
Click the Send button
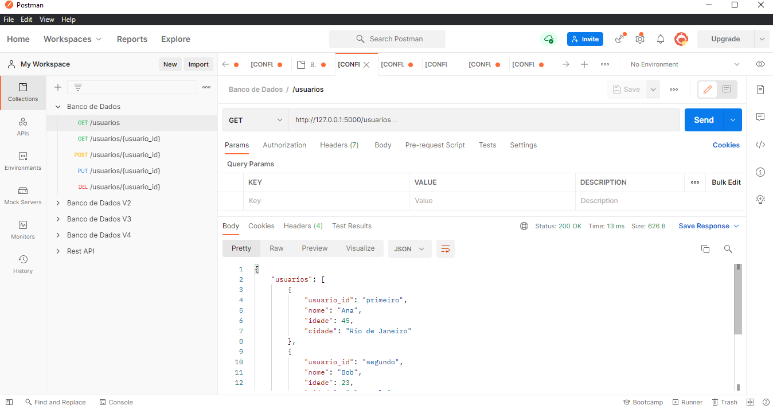(x=703, y=120)
